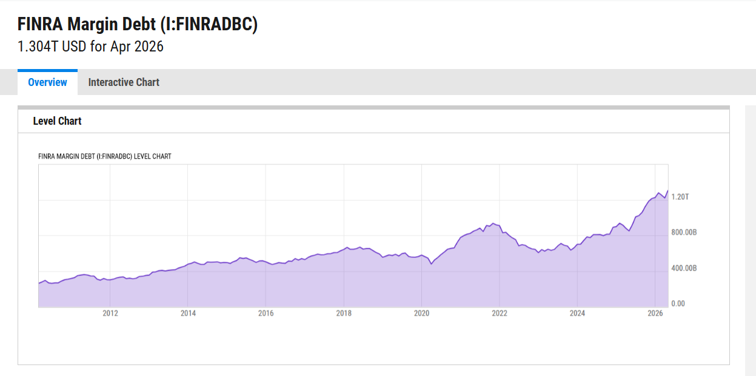Click the Level Chart panel header
Image resolution: width=756 pixels, height=376 pixels.
[58, 121]
